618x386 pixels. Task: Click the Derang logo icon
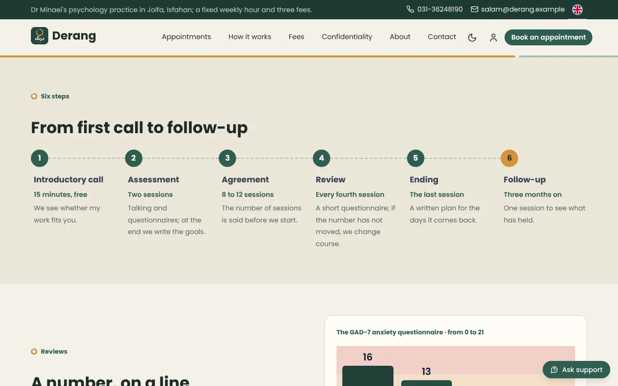40,36
